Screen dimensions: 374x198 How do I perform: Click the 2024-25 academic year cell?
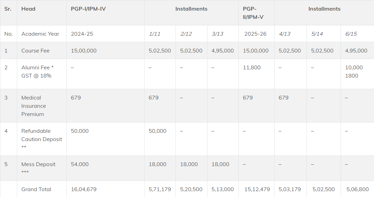tap(82, 34)
